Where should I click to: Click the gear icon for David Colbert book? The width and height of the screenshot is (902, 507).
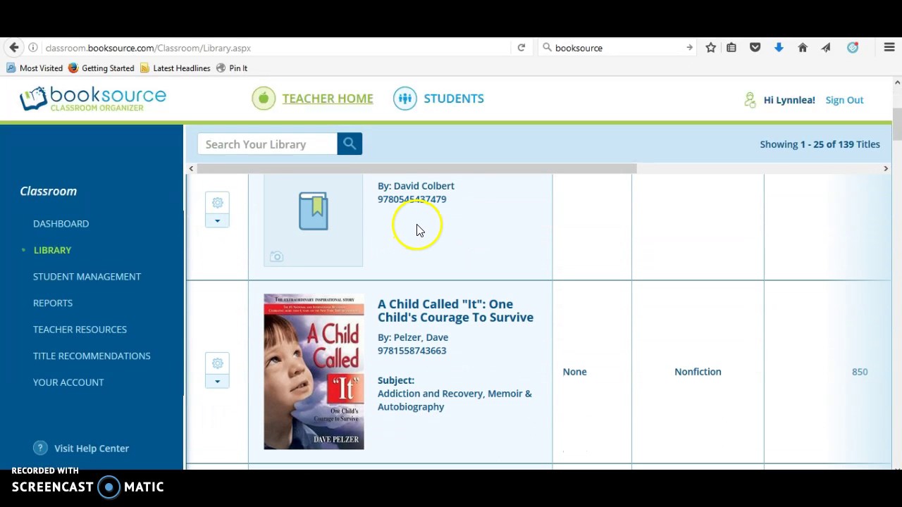(x=217, y=203)
